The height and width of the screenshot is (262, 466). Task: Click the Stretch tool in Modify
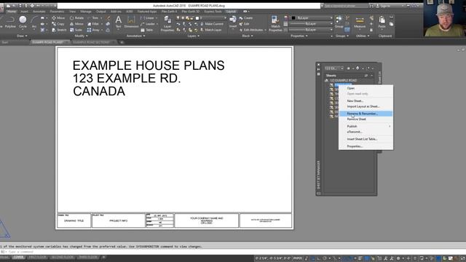click(59, 30)
